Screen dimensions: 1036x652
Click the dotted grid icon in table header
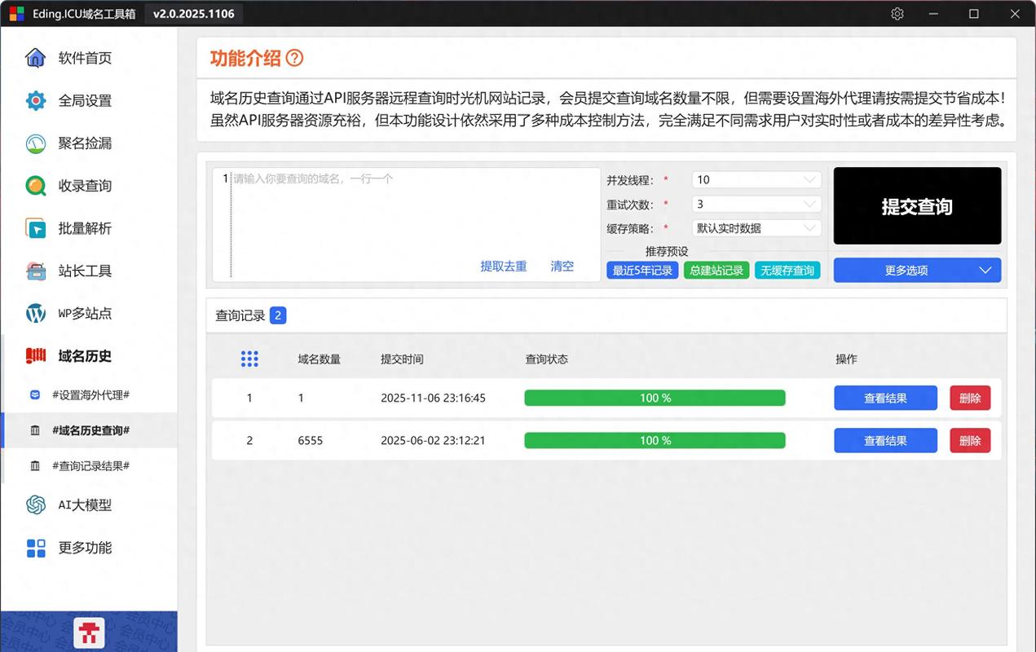[x=249, y=359]
